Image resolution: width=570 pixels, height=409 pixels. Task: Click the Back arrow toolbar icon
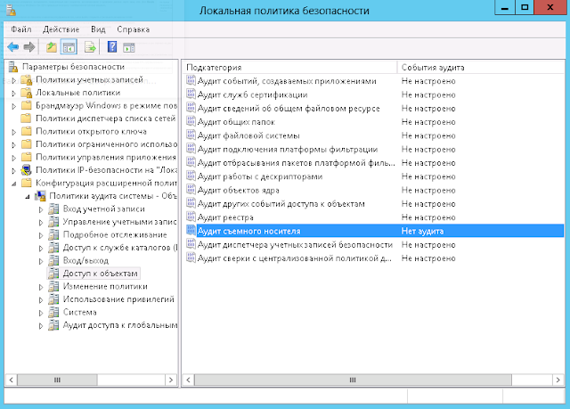[13, 46]
